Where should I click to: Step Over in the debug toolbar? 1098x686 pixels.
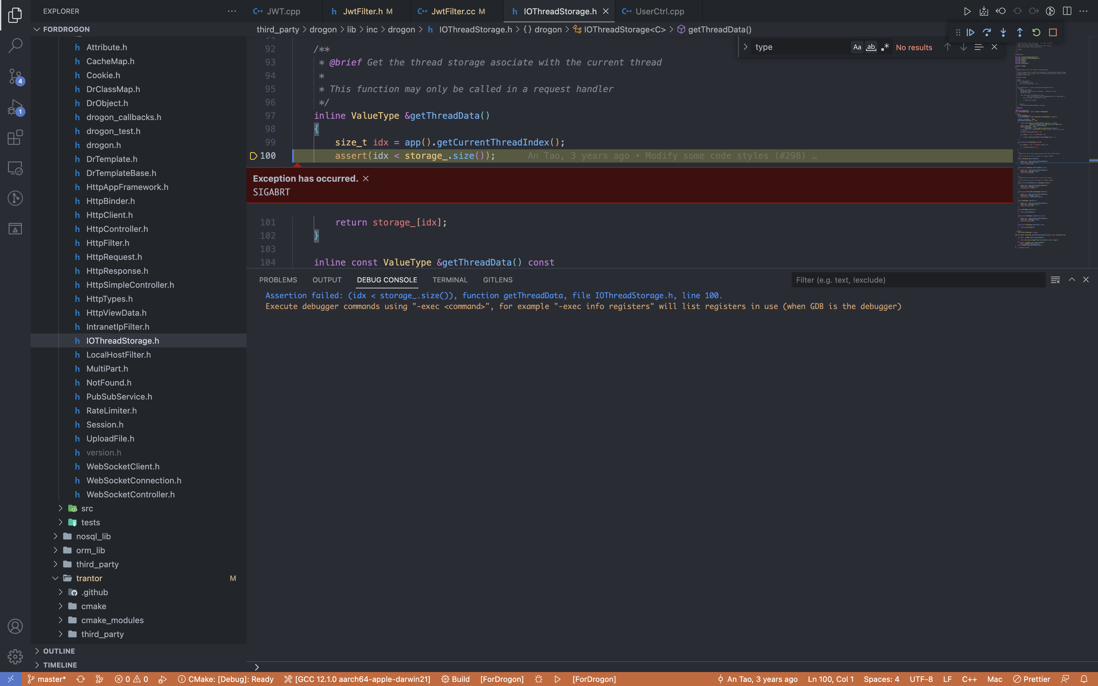pyautogui.click(x=987, y=33)
